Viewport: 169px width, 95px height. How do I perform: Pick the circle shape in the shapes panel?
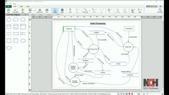pyautogui.click(x=9, y=20)
